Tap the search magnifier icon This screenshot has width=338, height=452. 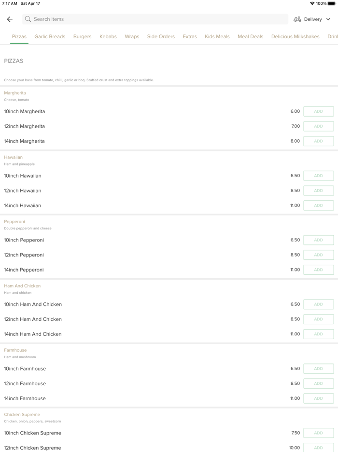tap(28, 19)
